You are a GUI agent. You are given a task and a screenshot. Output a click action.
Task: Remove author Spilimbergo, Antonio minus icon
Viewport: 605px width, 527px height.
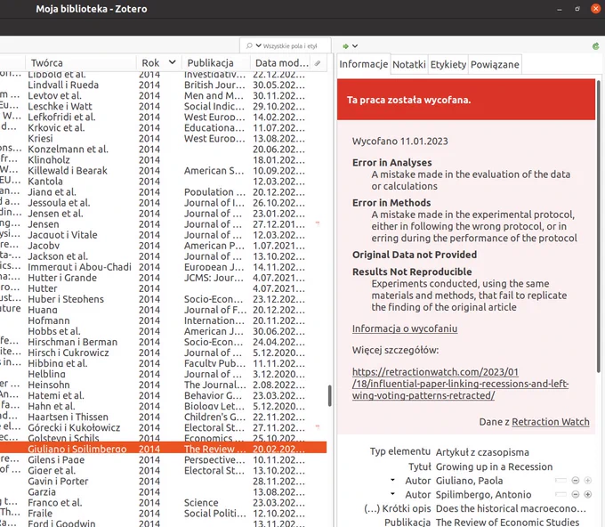point(576,494)
